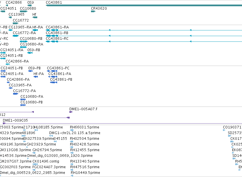242x177 pixels.
Task: Click the Hf-RA transcript
Action: pyautogui.click(x=35, y=30)
